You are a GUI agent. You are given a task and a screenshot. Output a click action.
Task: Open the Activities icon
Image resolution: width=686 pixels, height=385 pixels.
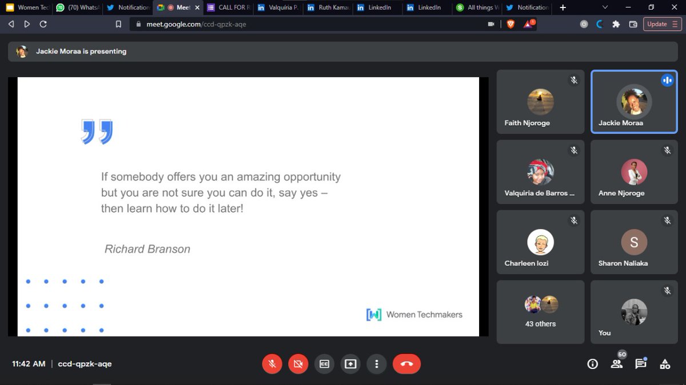(665, 364)
